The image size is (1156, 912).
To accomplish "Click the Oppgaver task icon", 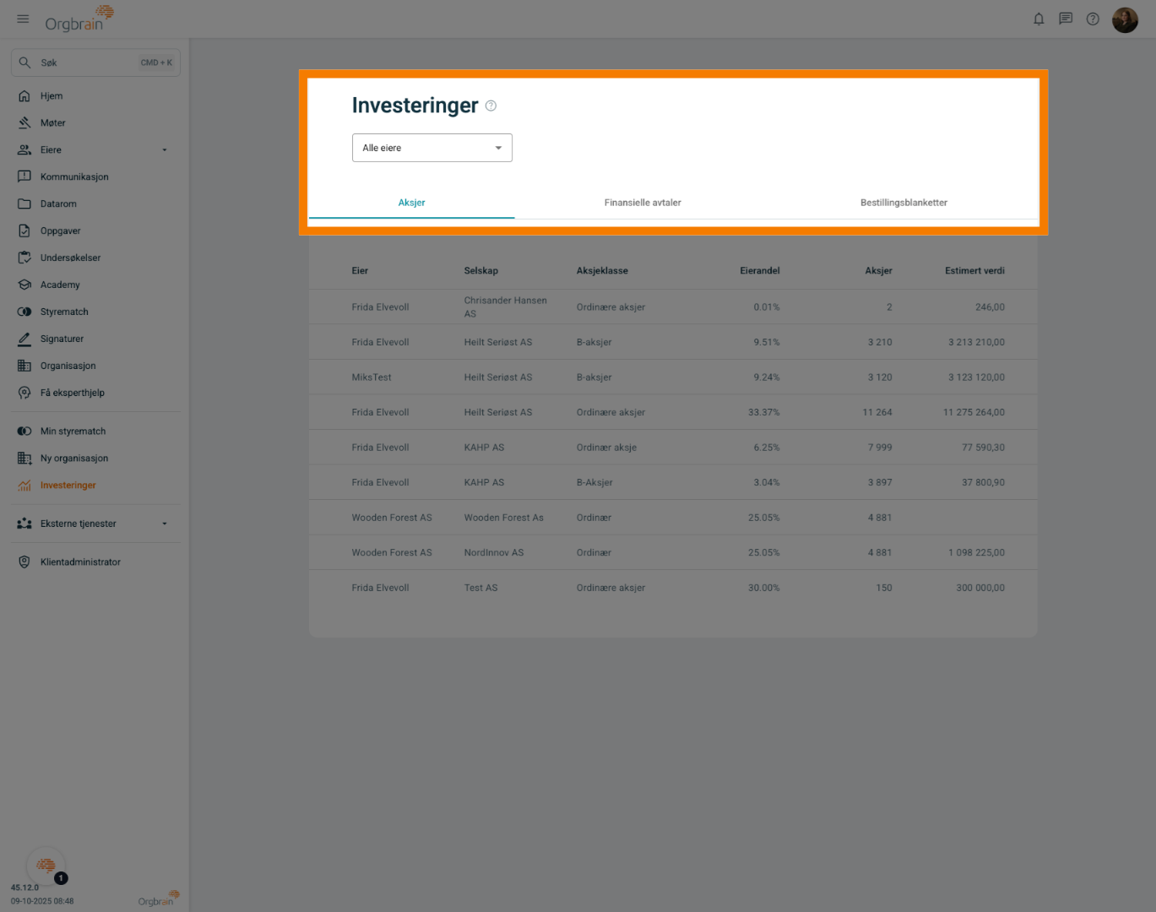I will coord(24,231).
